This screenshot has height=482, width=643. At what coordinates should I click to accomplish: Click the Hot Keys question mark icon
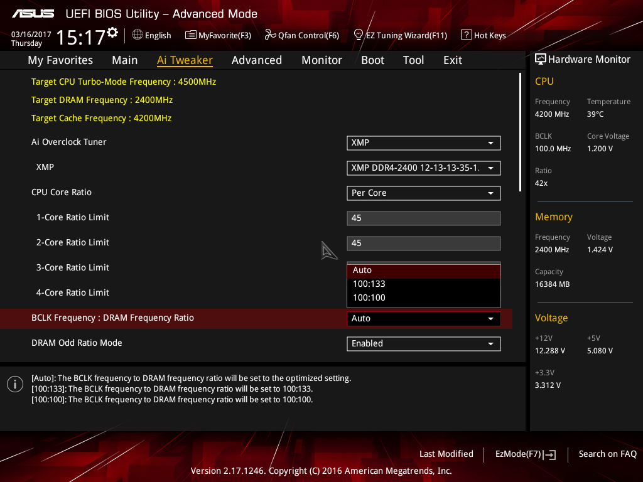click(467, 35)
